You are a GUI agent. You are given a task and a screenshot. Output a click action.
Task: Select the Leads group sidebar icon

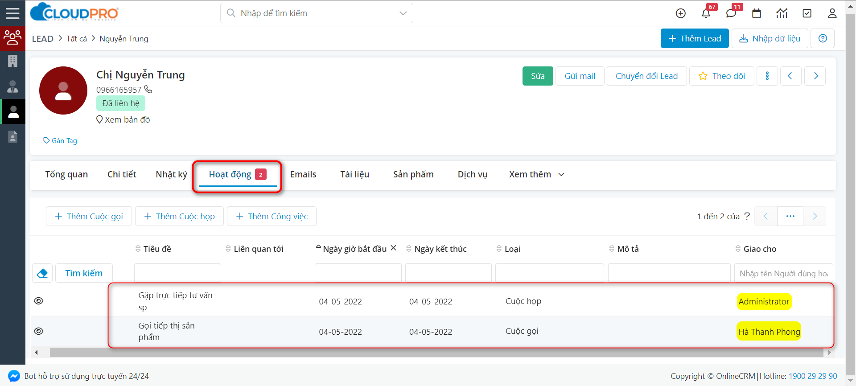(x=12, y=37)
